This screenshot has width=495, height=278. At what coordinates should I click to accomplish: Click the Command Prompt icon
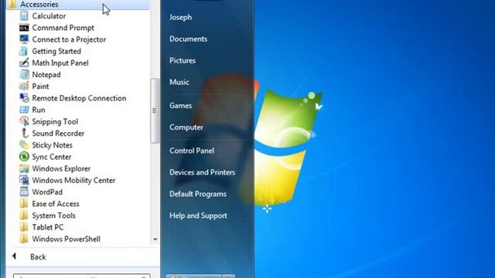click(24, 28)
